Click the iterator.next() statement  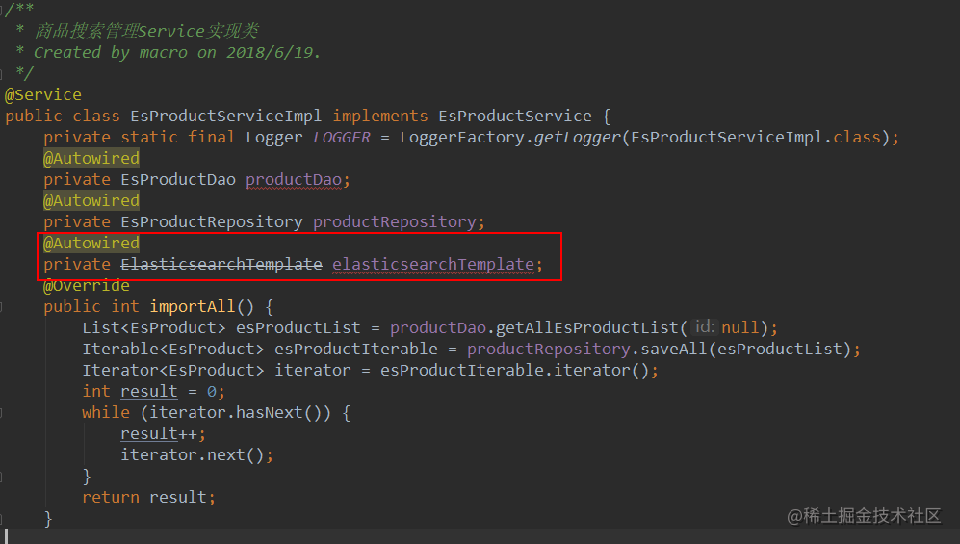196,455
